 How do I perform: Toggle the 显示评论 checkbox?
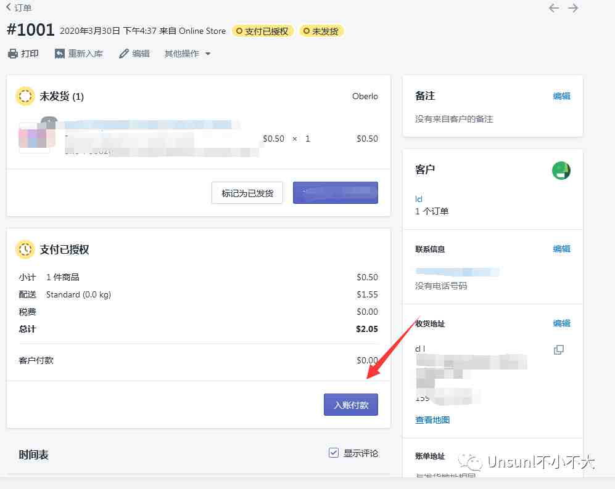(x=334, y=453)
